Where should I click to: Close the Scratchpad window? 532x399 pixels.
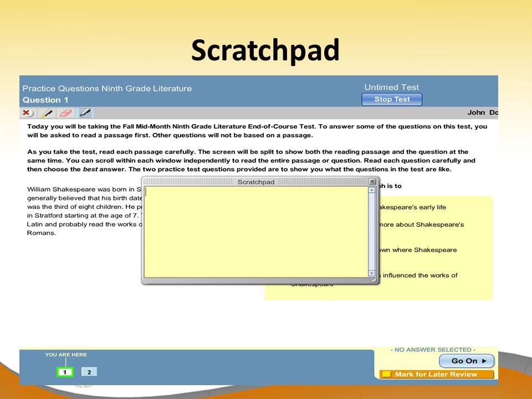click(372, 182)
